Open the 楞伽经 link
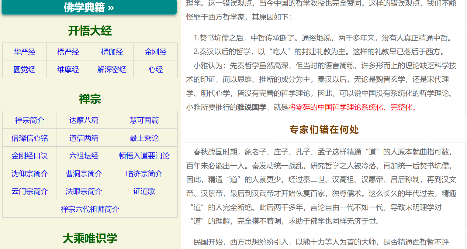Screen dimensions: 467x249 point(112,52)
